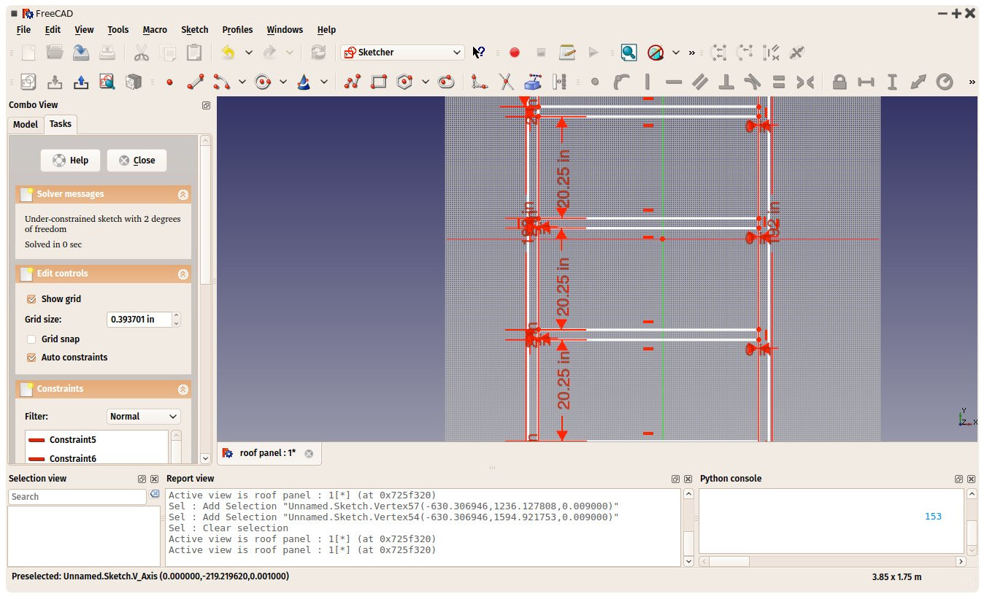This screenshot has height=602, width=987.
Task: Activate the trim edge tool
Action: [506, 82]
